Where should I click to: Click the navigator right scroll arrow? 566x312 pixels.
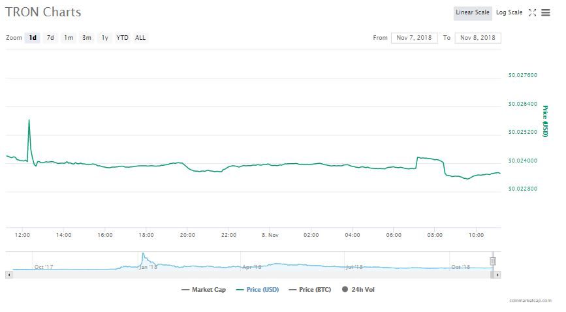pyautogui.click(x=497, y=275)
